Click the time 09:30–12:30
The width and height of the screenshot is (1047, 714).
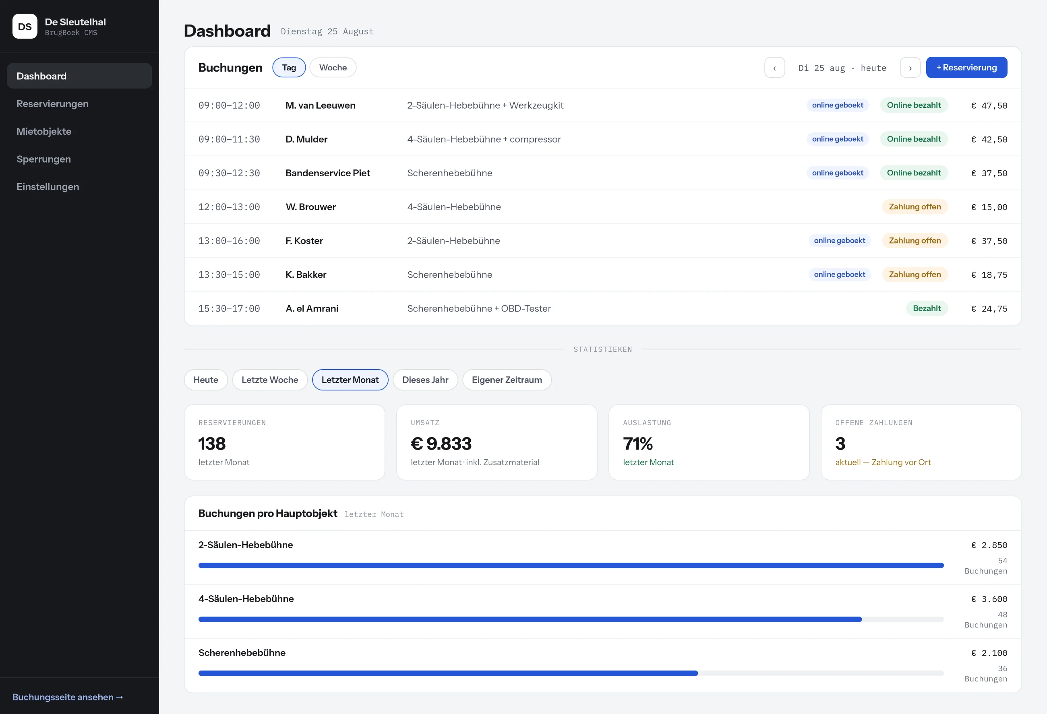pyautogui.click(x=229, y=173)
